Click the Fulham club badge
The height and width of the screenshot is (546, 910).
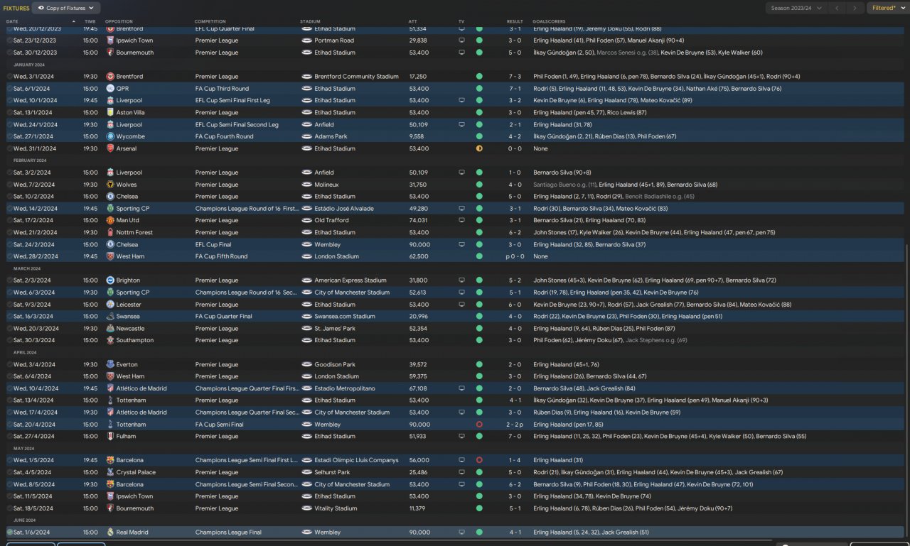pyautogui.click(x=110, y=437)
